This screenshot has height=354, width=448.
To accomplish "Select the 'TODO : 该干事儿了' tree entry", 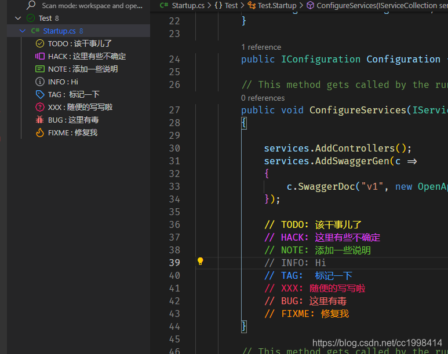I will [80, 43].
